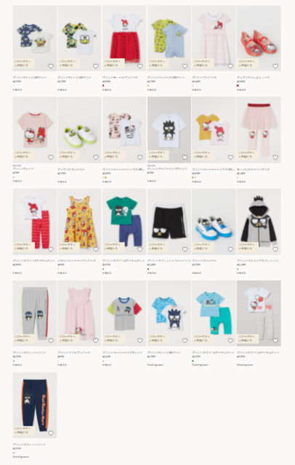Toggle favorite on pink frill-sleeve dress
The image size is (295, 465).
[95, 341]
